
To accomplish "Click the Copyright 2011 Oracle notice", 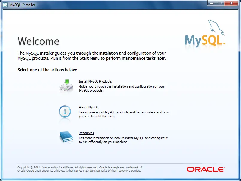I will 80,169.
